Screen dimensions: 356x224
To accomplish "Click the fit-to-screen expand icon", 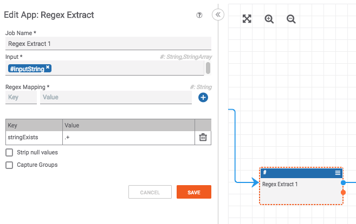I will click(247, 19).
